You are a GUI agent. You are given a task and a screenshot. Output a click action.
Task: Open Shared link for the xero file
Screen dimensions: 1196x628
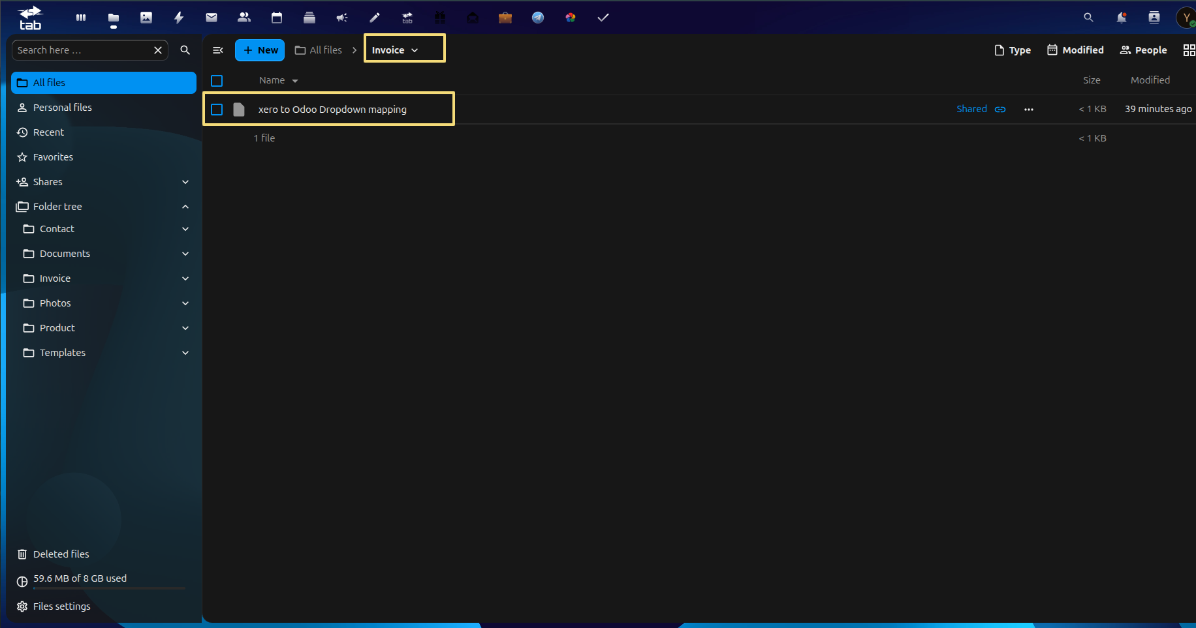click(x=981, y=109)
